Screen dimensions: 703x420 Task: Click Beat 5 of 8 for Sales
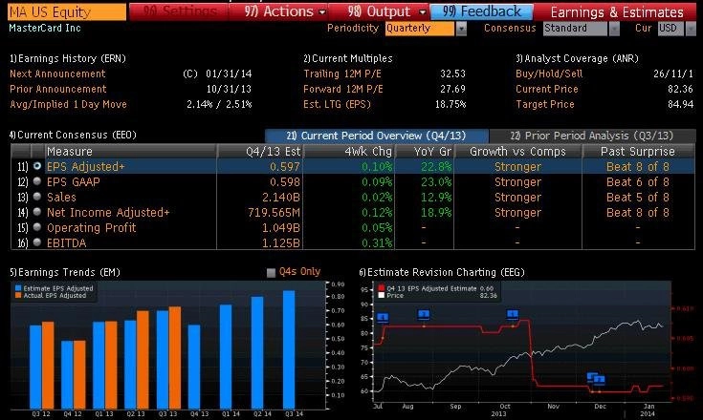638,198
